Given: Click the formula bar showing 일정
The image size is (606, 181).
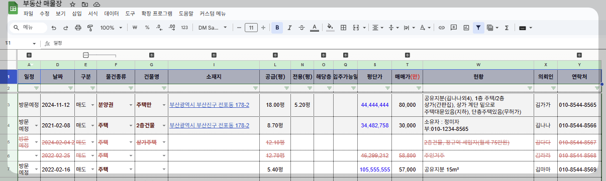Looking at the screenshot, I should pos(327,44).
